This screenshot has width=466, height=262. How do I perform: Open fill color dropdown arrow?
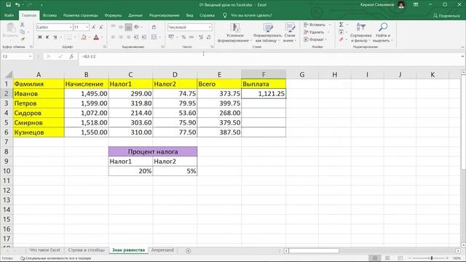click(90, 37)
